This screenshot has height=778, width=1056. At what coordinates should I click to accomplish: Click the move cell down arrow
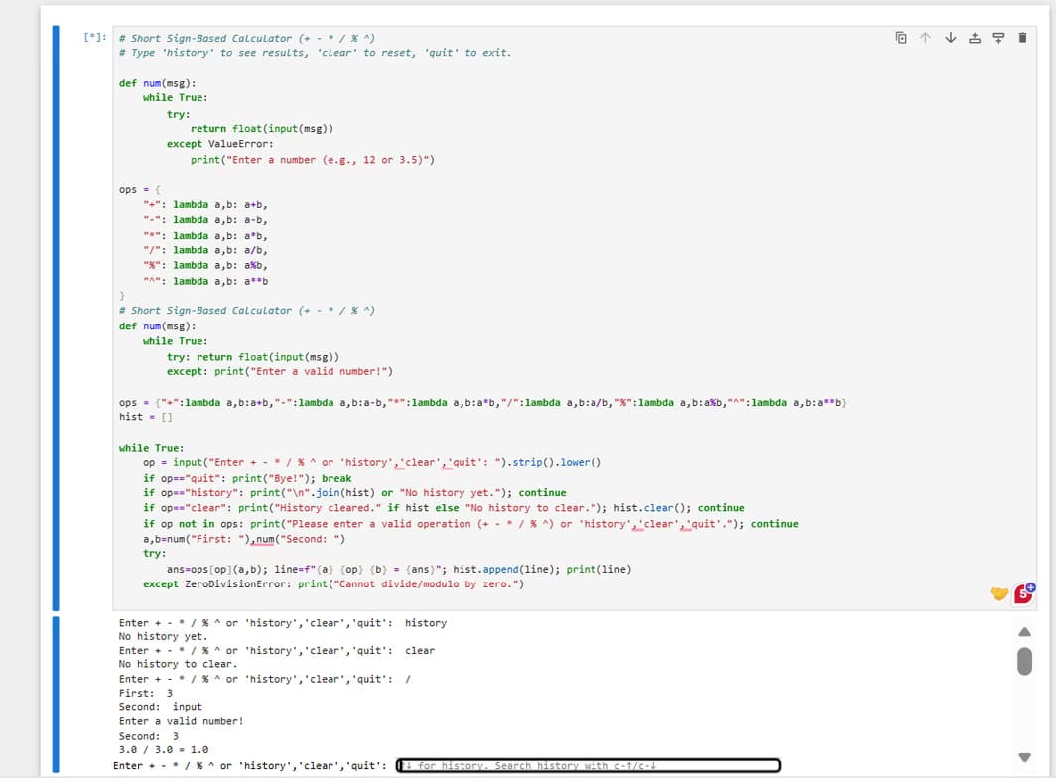(x=950, y=37)
